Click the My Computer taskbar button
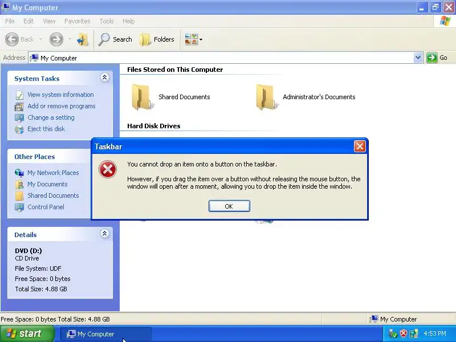 tap(106, 334)
